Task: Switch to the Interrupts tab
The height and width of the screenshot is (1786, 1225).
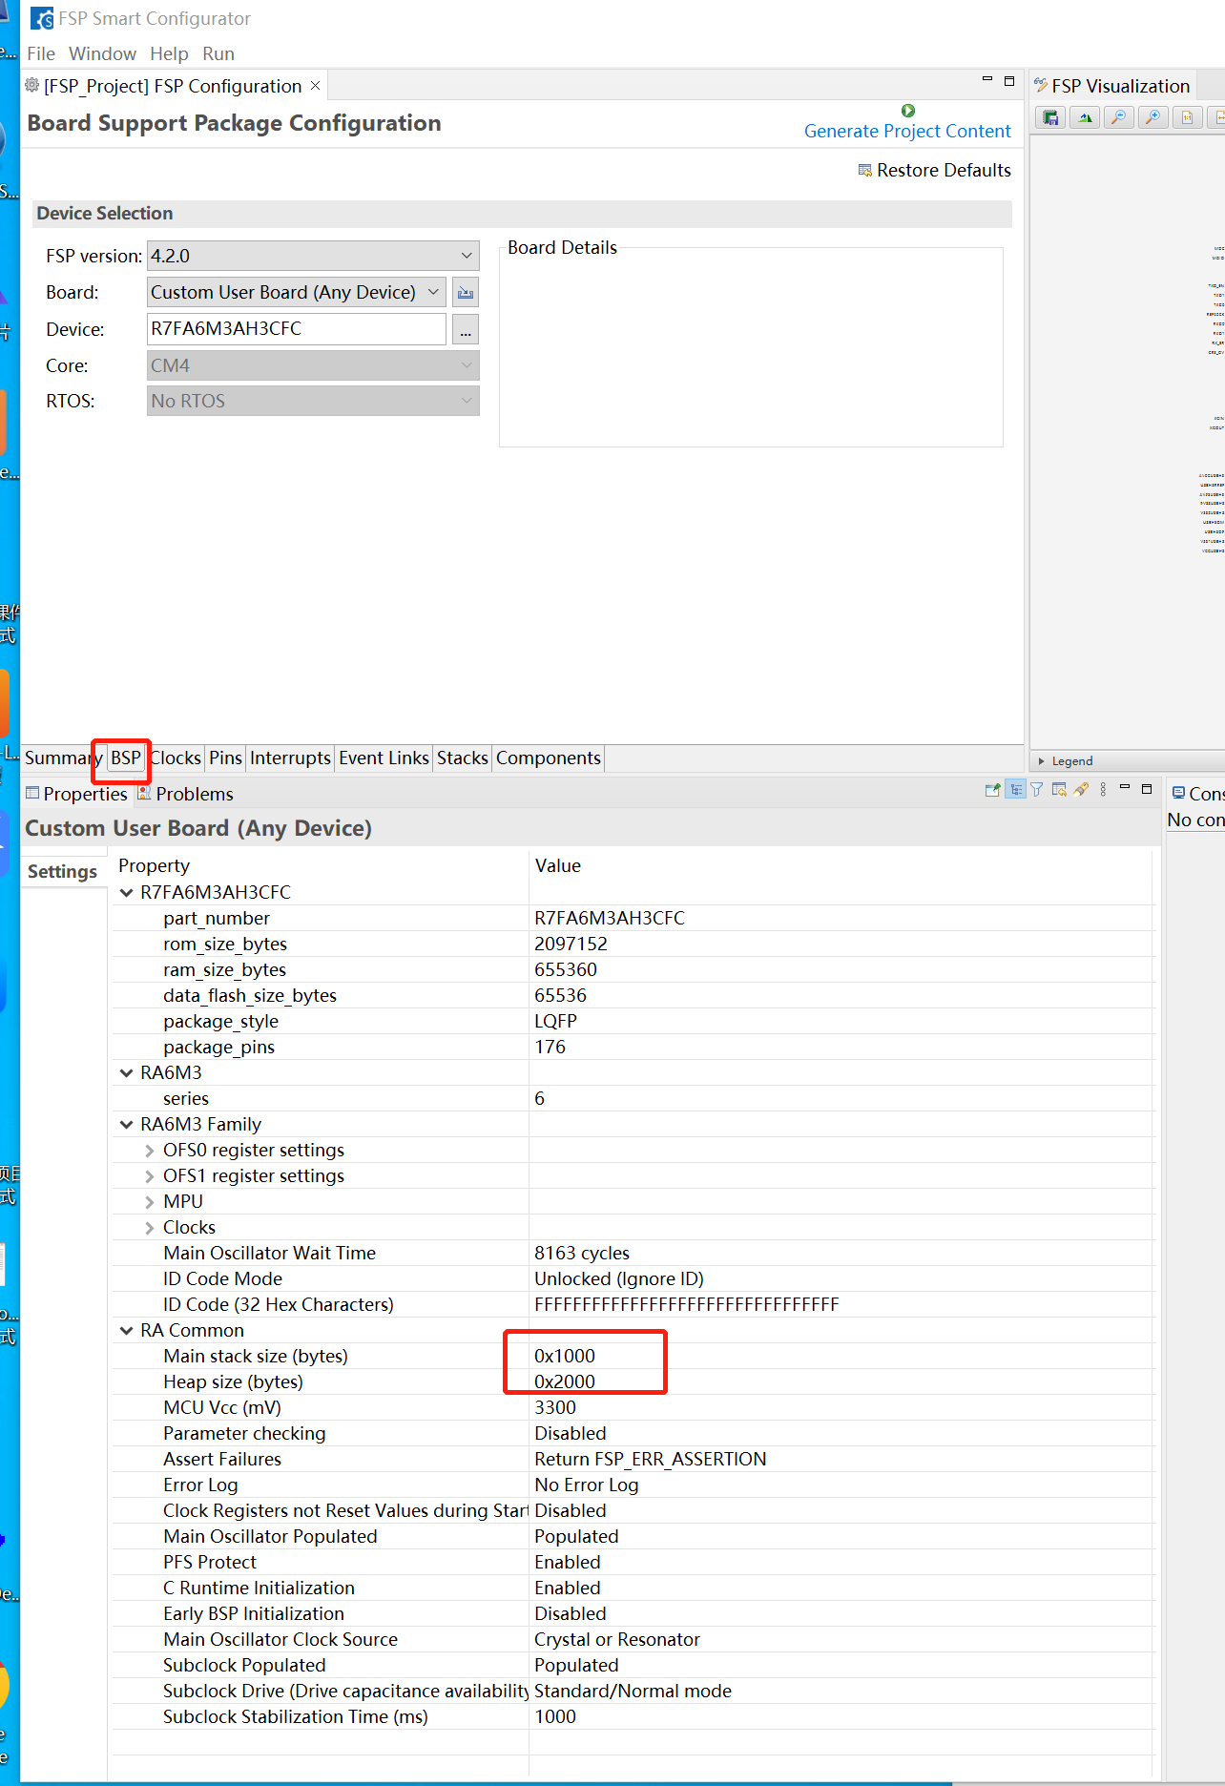Action: click(x=290, y=758)
